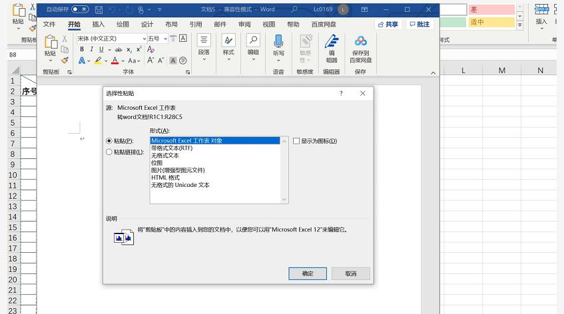Viewport: 564px width, 314px height.
Task: Click the Word Paste (粘贴) clipboard icon
Action: tap(51, 42)
